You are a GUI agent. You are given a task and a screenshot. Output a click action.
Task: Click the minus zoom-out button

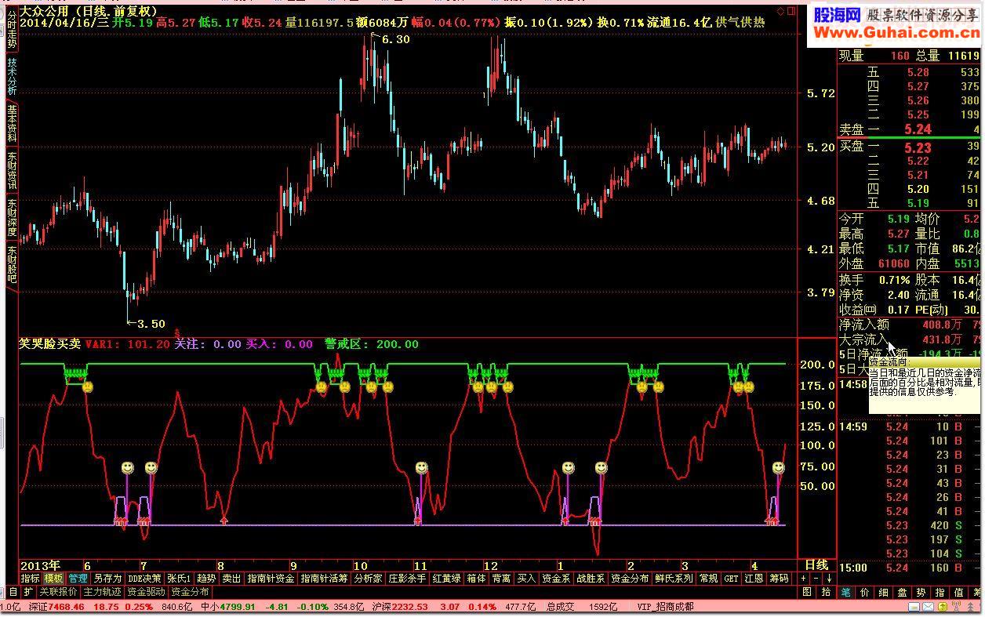click(x=816, y=579)
